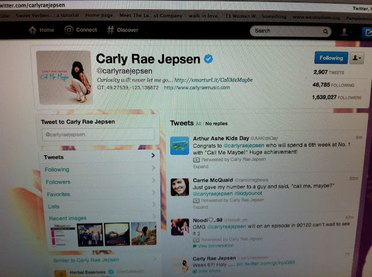Click conversation bubble icon on Noodi tweet
Screen dimensions: 372x277
[x=195, y=246]
